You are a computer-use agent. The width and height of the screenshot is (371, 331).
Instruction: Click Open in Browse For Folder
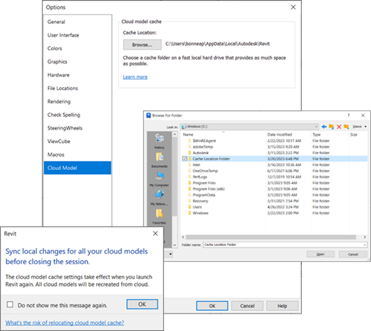pyautogui.click(x=320, y=254)
